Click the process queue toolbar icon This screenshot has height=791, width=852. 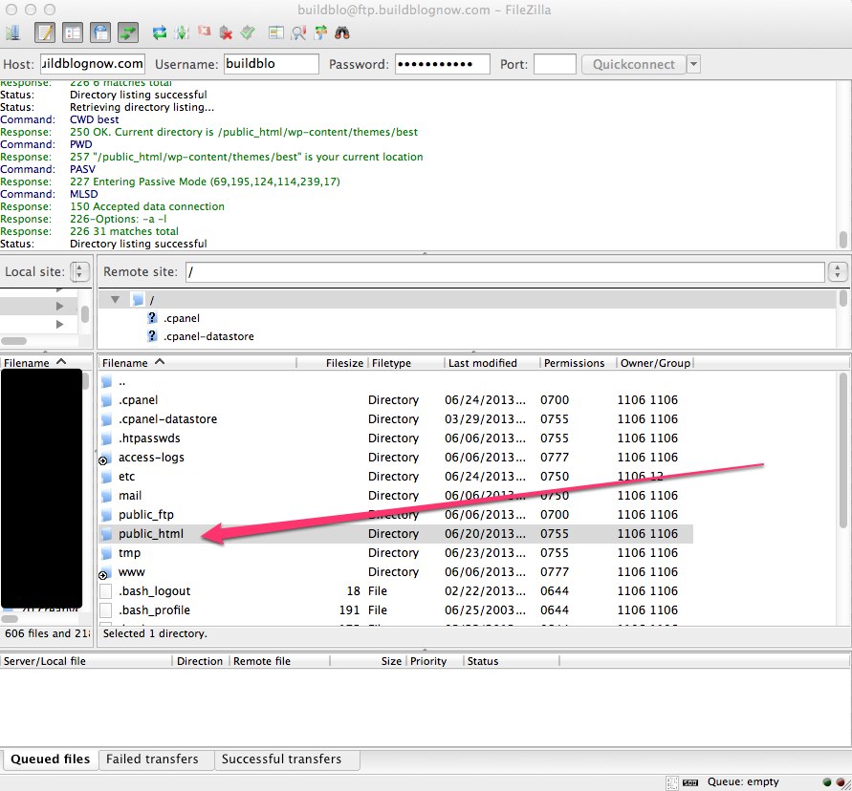coord(183,32)
